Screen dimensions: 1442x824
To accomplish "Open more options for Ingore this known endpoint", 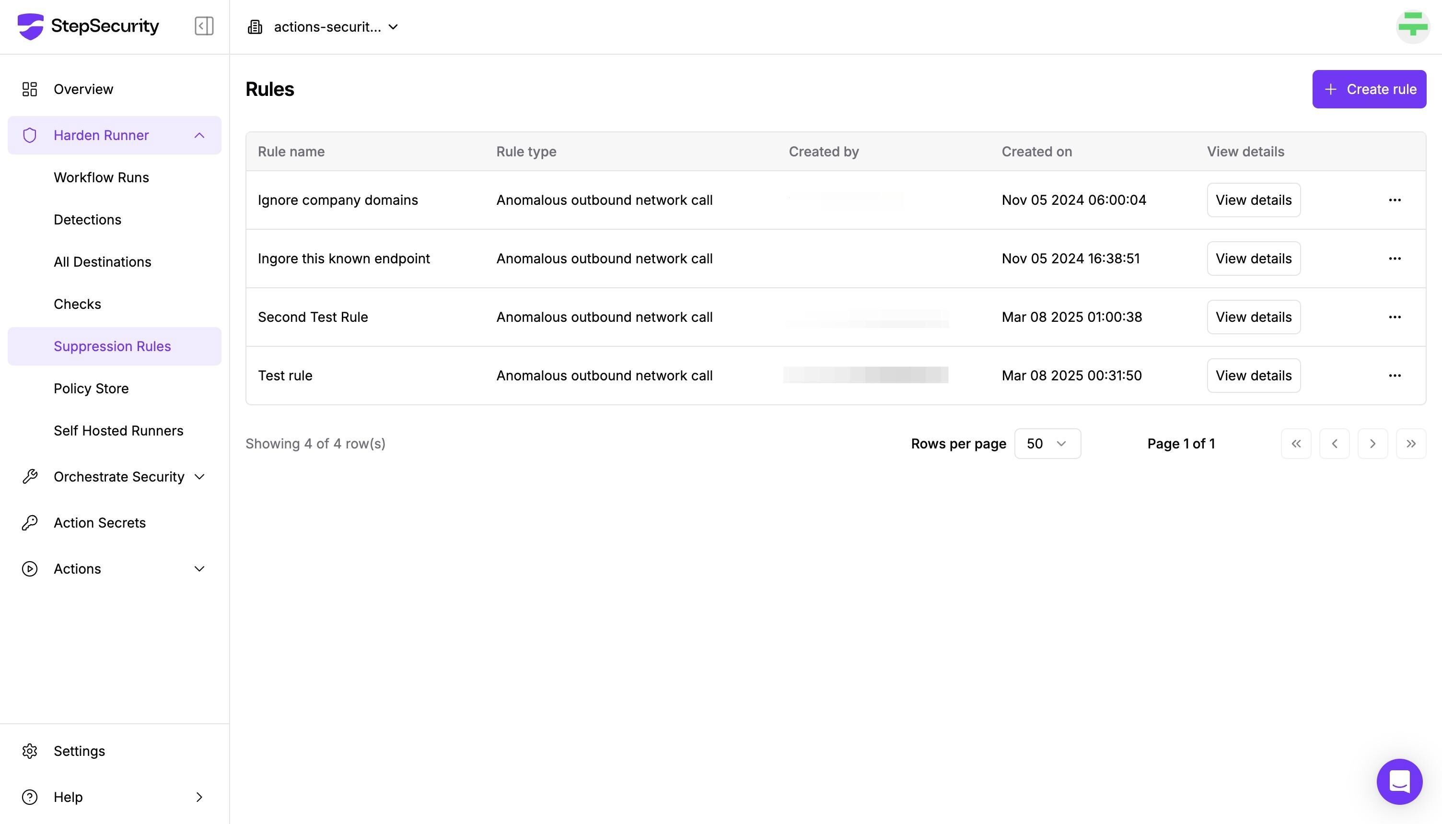I will (x=1395, y=259).
